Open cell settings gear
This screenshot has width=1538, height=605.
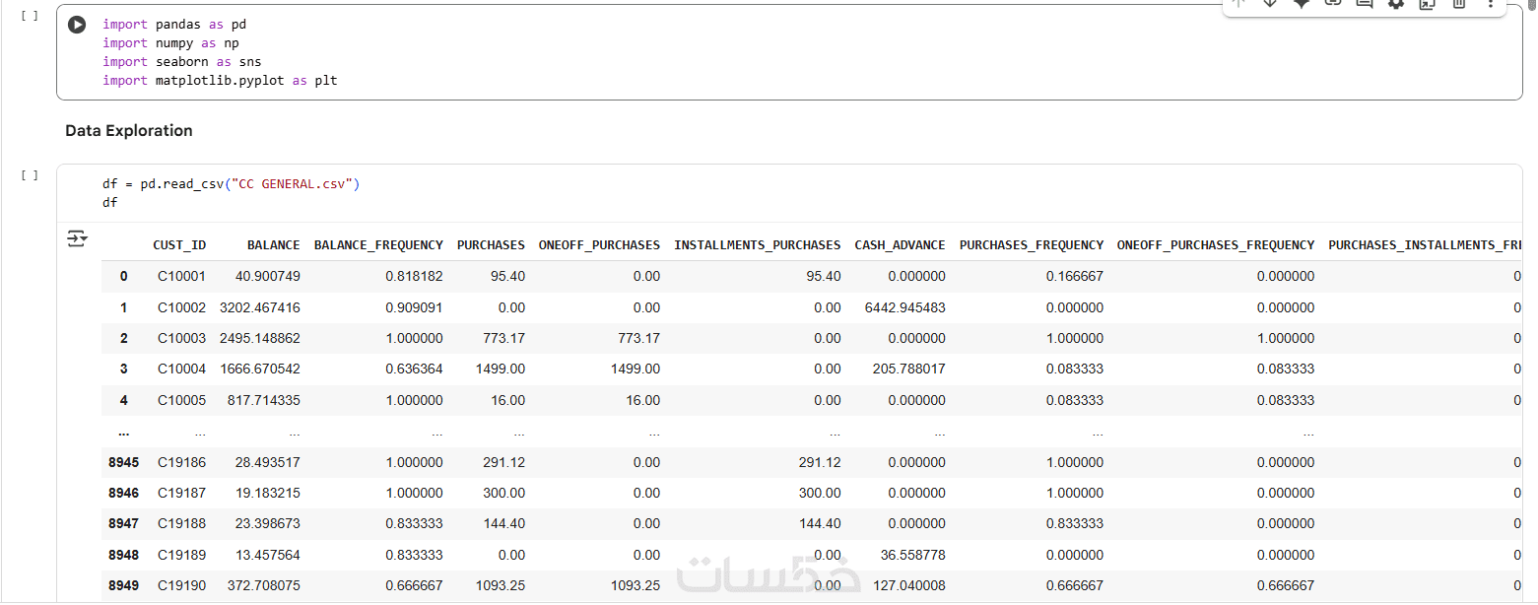click(1396, 4)
